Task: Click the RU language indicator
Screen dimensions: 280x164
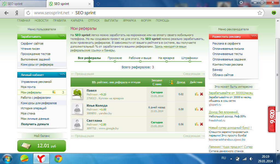Action: click(224, 158)
